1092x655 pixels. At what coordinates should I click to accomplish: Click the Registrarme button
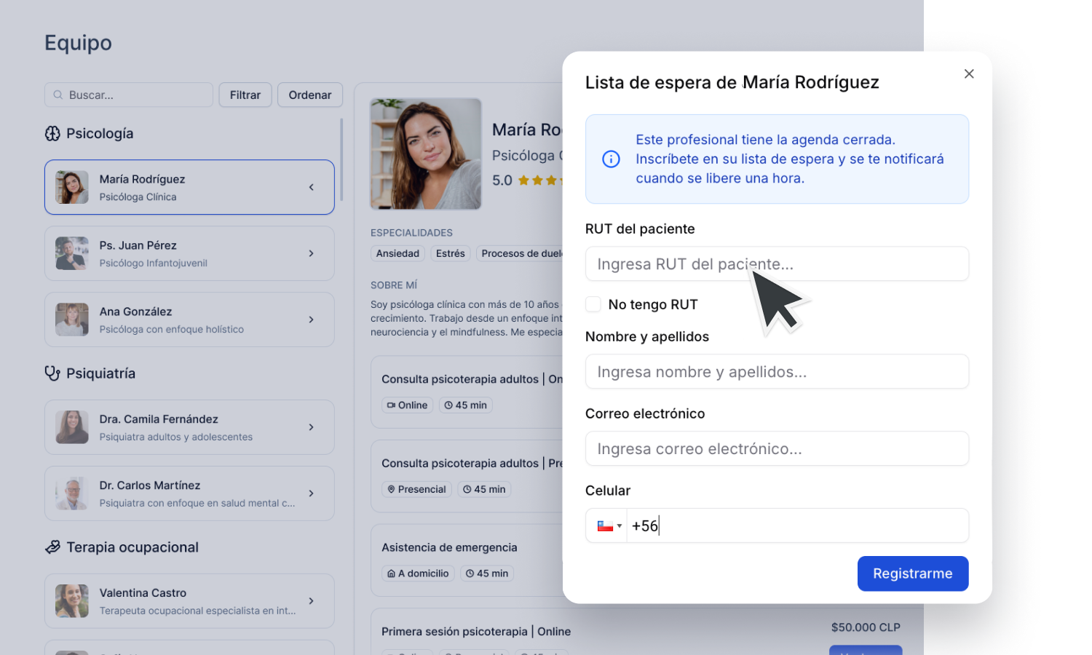(x=913, y=573)
